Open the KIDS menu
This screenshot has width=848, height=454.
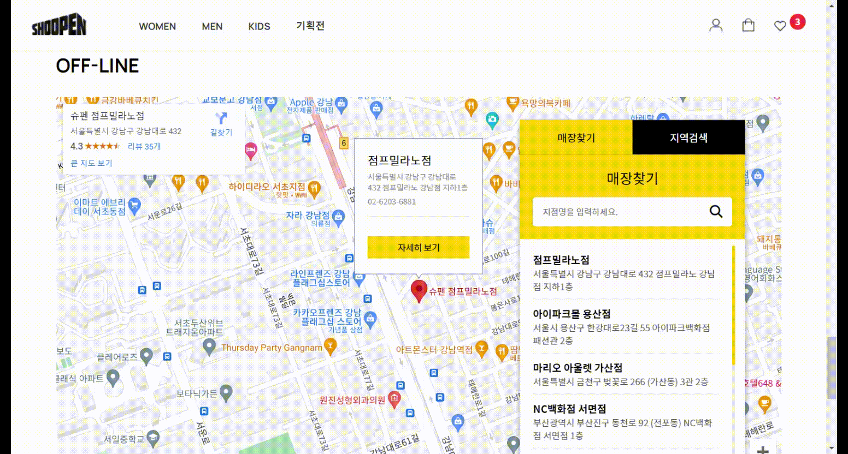[x=259, y=26]
